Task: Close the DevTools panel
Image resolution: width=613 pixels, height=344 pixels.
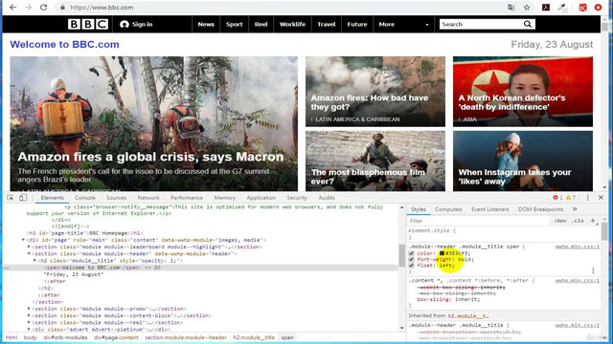Action: tap(601, 198)
